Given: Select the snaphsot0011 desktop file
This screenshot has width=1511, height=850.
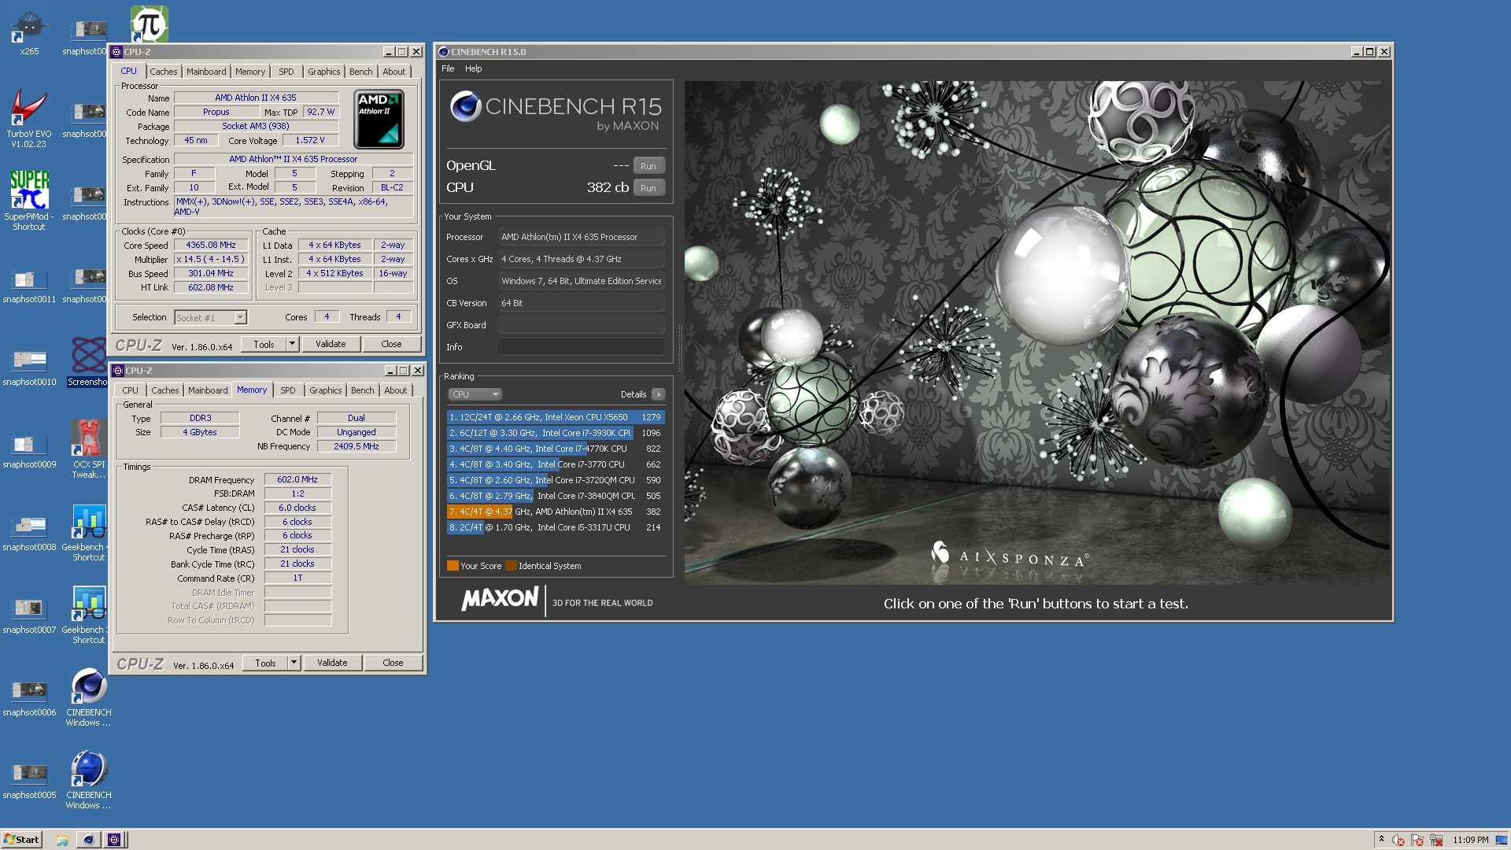Looking at the screenshot, I should 29,286.
